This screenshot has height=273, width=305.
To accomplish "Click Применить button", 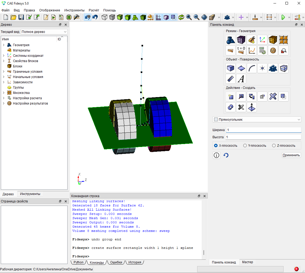I will point(291,155).
